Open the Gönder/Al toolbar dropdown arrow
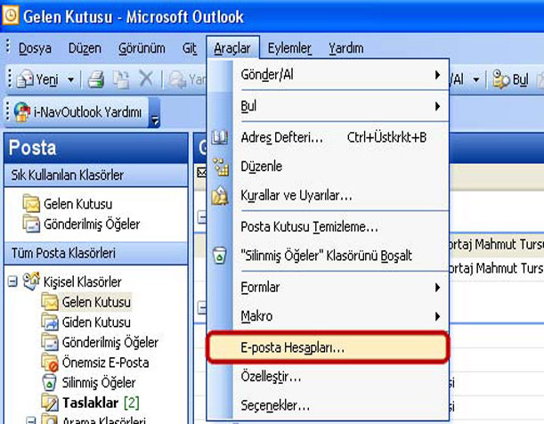The height and width of the screenshot is (424, 544). pyautogui.click(x=476, y=80)
